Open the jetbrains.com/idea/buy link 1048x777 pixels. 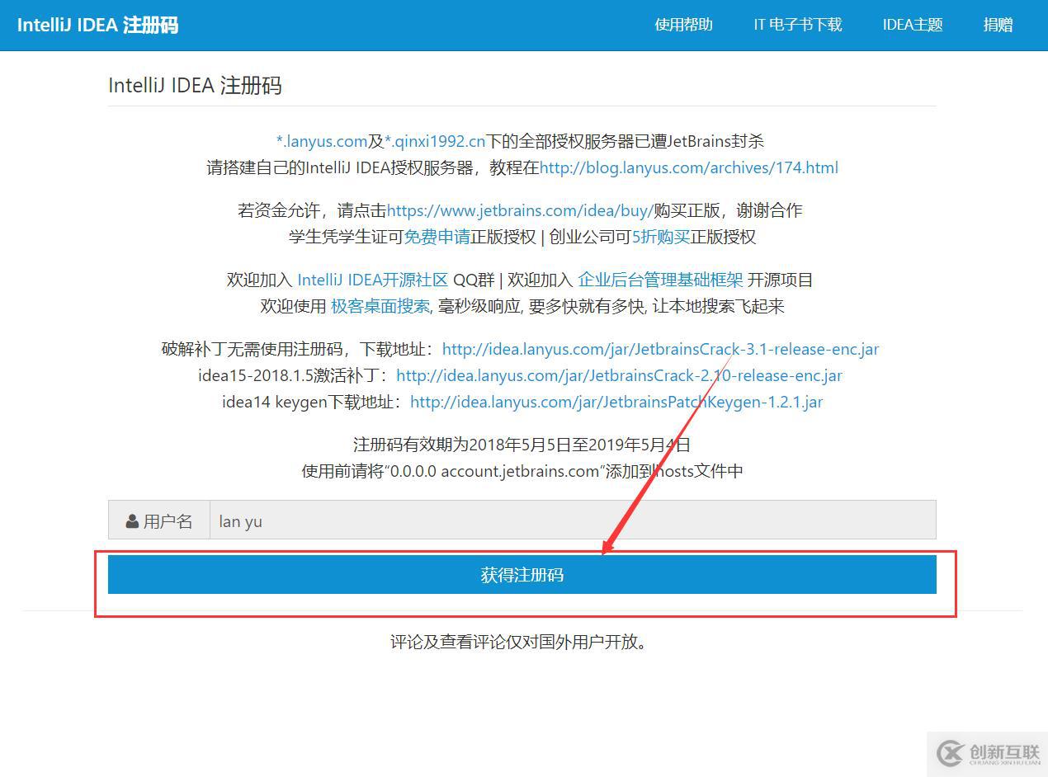pyautogui.click(x=520, y=210)
